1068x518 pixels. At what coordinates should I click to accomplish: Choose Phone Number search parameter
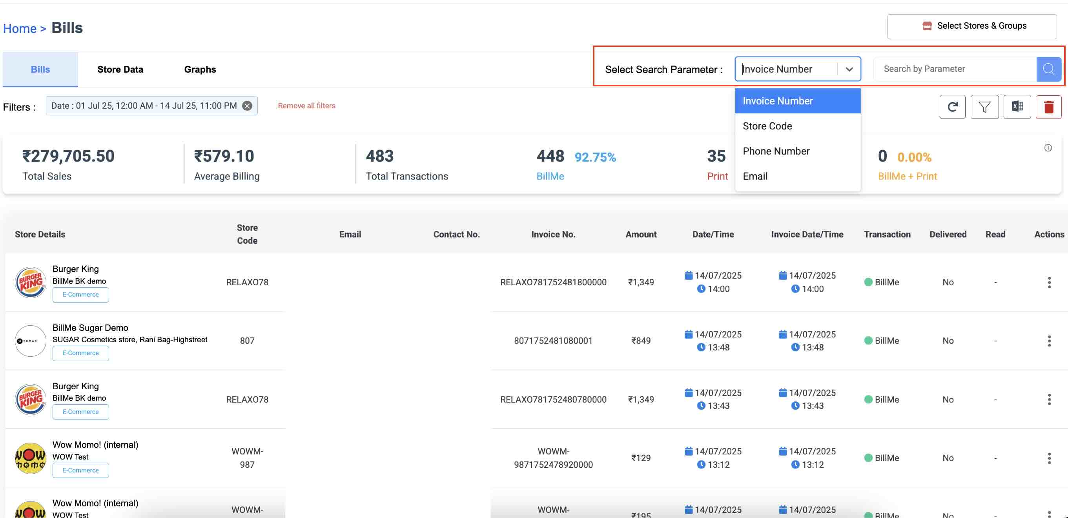[x=776, y=151]
